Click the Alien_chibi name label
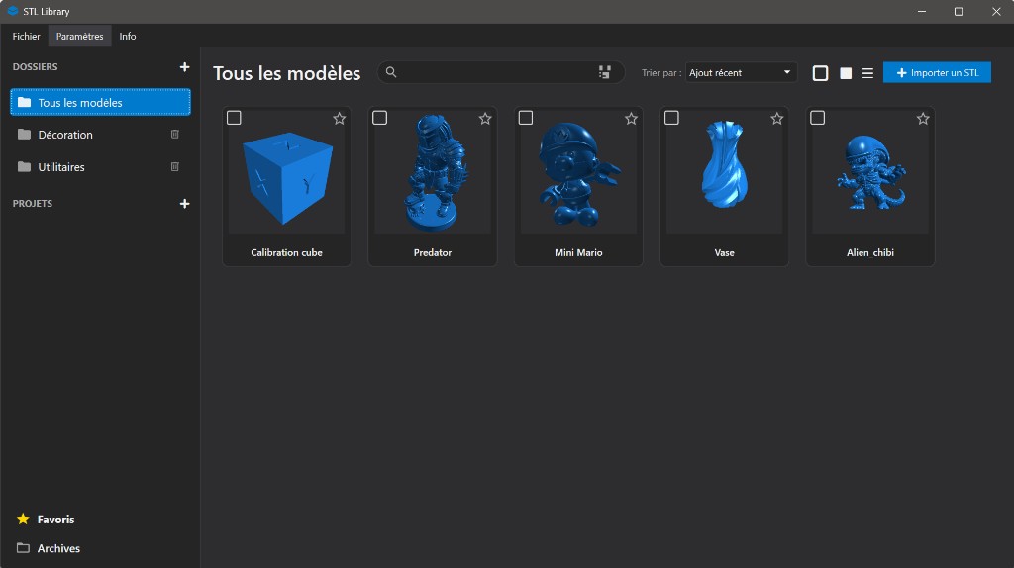1014x568 pixels. pyautogui.click(x=870, y=252)
